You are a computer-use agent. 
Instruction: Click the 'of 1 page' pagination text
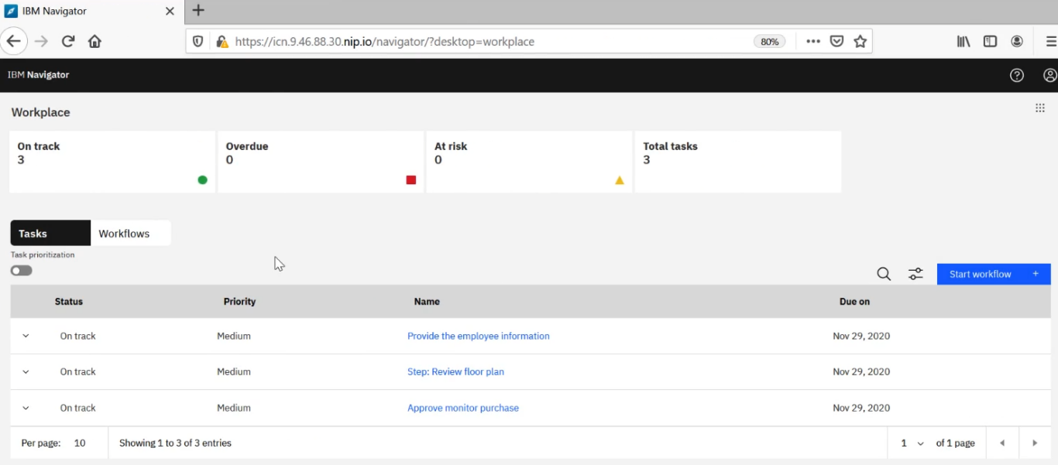(955, 443)
